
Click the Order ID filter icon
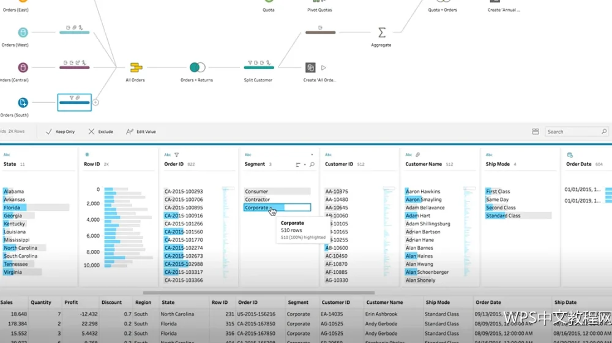tap(176, 155)
